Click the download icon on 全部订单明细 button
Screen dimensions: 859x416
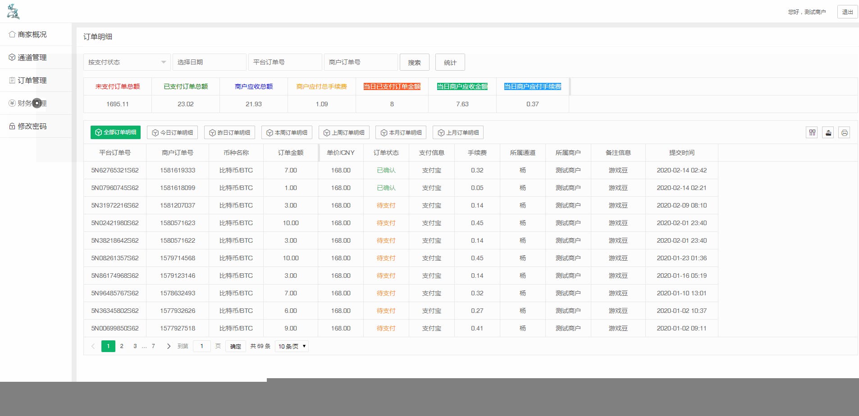pos(99,132)
